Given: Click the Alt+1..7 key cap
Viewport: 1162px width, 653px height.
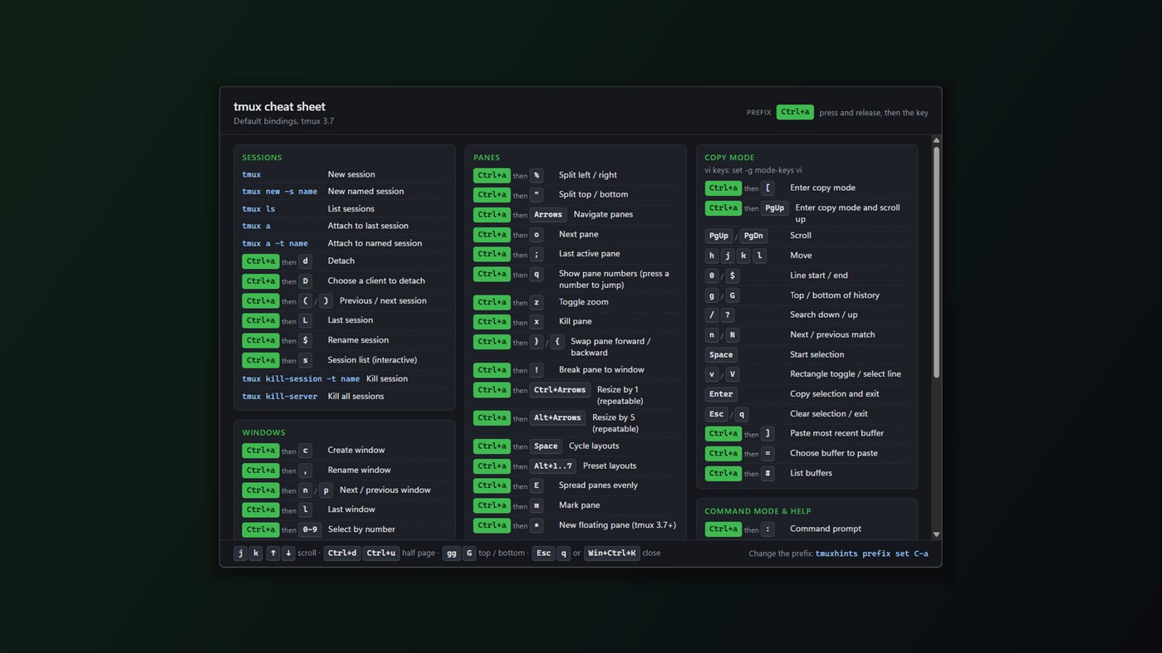Looking at the screenshot, I should [554, 466].
